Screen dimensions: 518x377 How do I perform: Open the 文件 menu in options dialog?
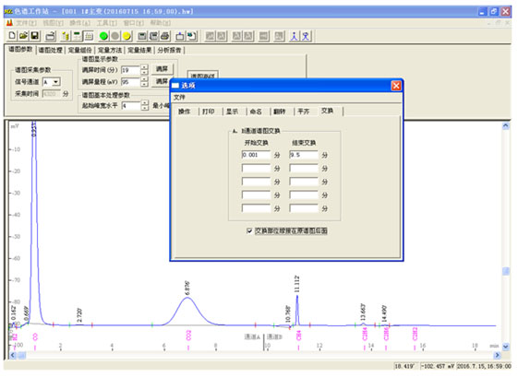tap(179, 97)
